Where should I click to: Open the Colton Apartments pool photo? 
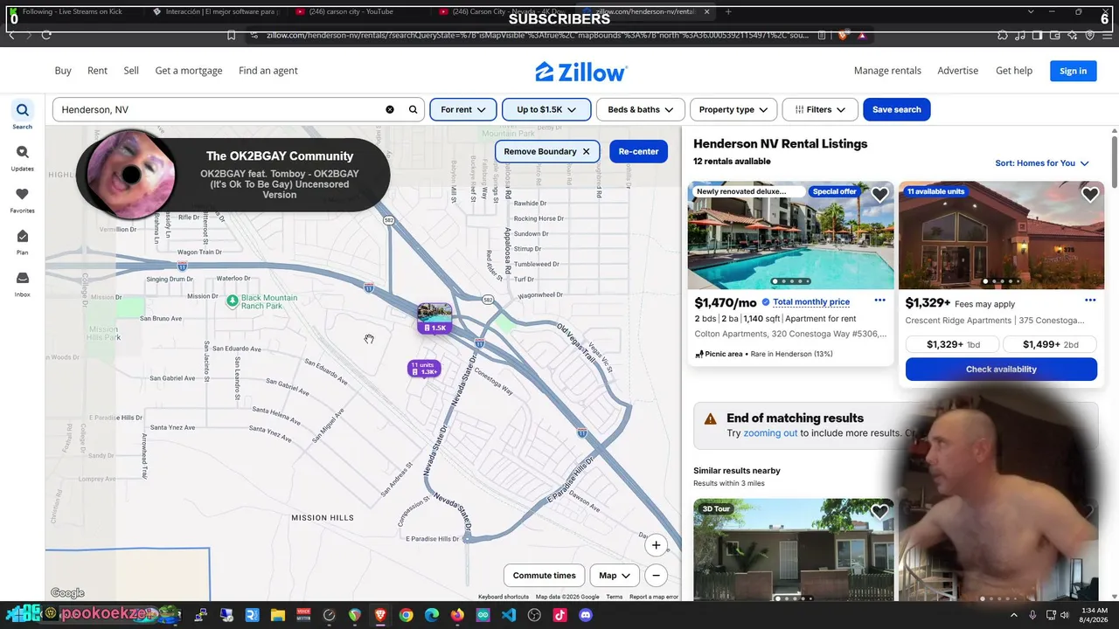[790, 235]
